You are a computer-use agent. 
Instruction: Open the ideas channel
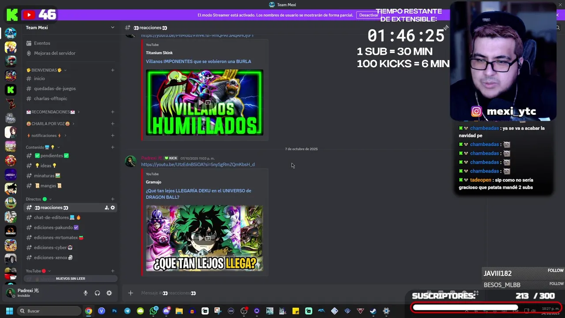70,166
